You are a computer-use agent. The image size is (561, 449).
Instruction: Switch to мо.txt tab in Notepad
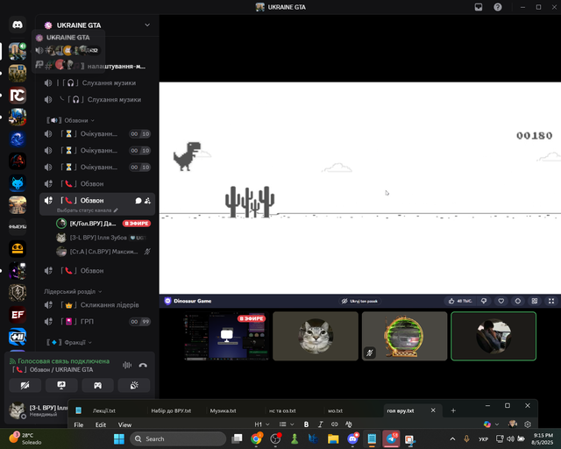335,410
